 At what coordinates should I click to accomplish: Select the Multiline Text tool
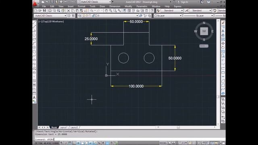[x=34, y=97]
